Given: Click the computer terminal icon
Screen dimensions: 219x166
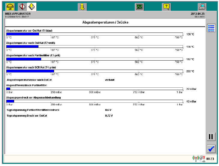Looking at the screenshot, I should coord(202,7).
